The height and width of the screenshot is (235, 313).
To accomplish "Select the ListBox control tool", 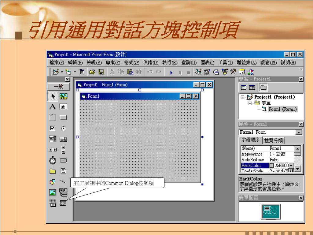I will tap(63, 139).
